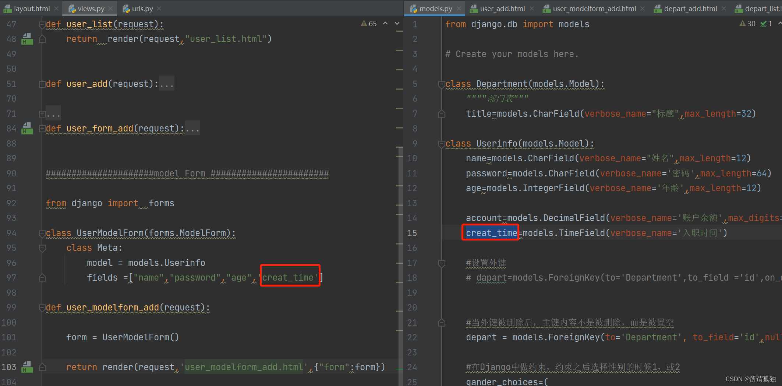782x386 pixels.
Task: Click the password CharField line
Action: click(x=619, y=173)
